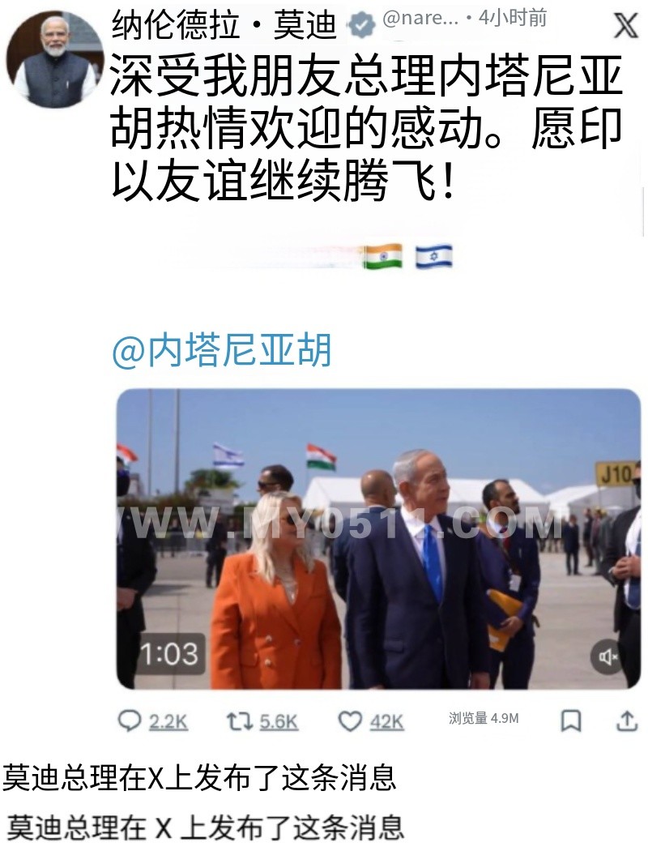Unmute the video with speaker icon

point(607,657)
